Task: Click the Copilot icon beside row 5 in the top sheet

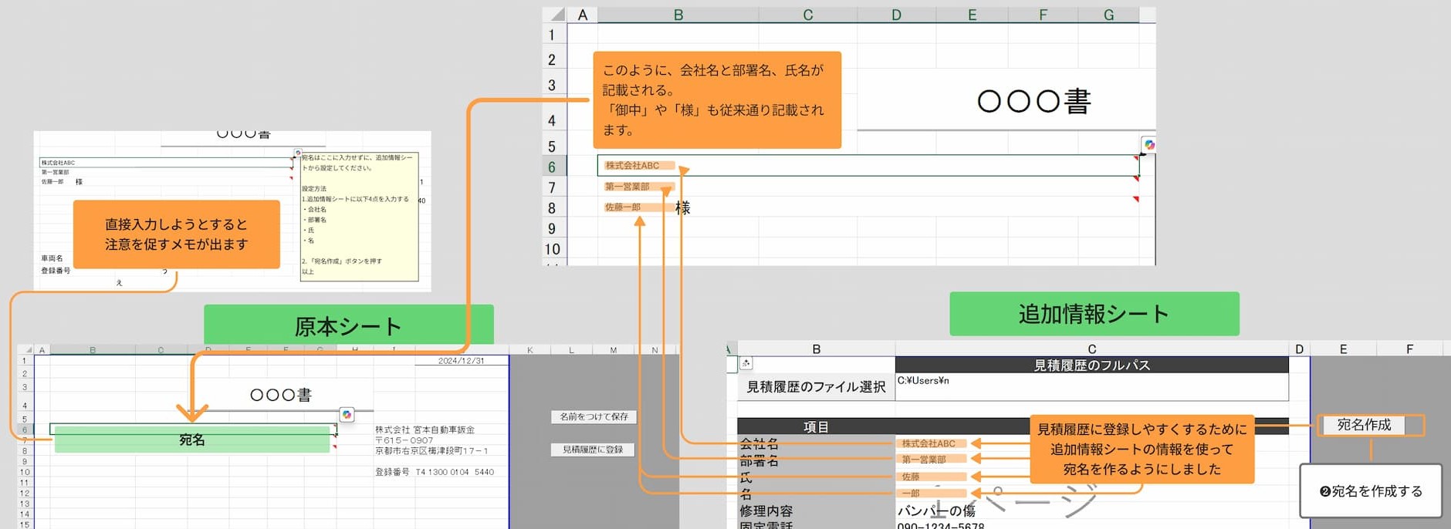Action: point(1149,144)
